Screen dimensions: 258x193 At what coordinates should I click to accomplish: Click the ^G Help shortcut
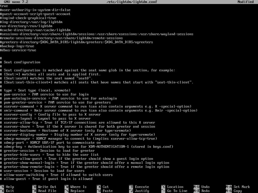click(x=7, y=187)
